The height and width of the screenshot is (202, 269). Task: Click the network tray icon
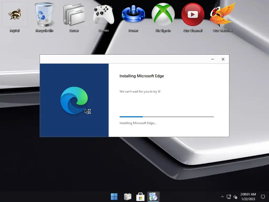[x=229, y=197]
